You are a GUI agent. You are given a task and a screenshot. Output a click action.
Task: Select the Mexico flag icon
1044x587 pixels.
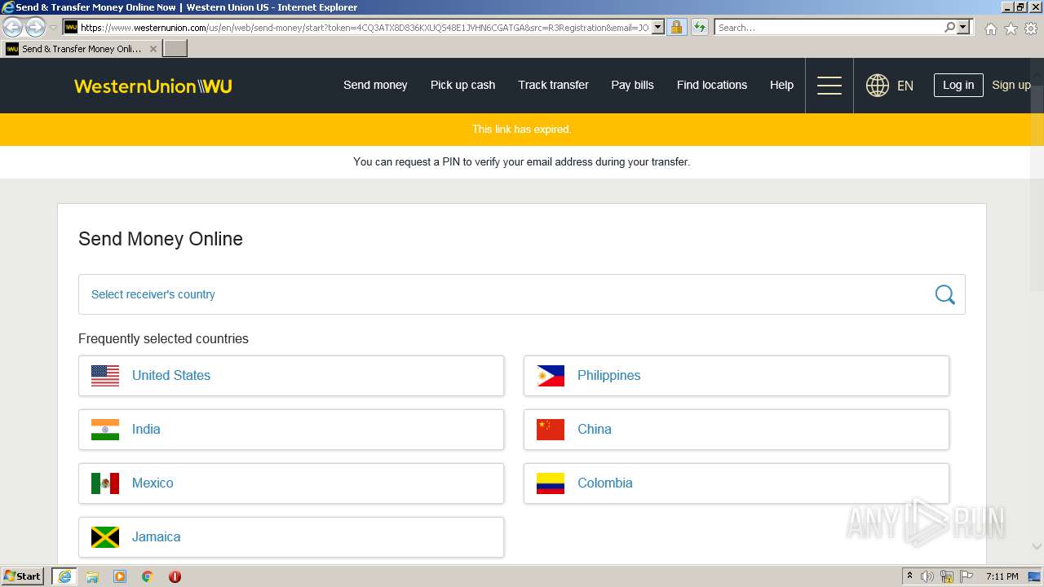point(105,483)
